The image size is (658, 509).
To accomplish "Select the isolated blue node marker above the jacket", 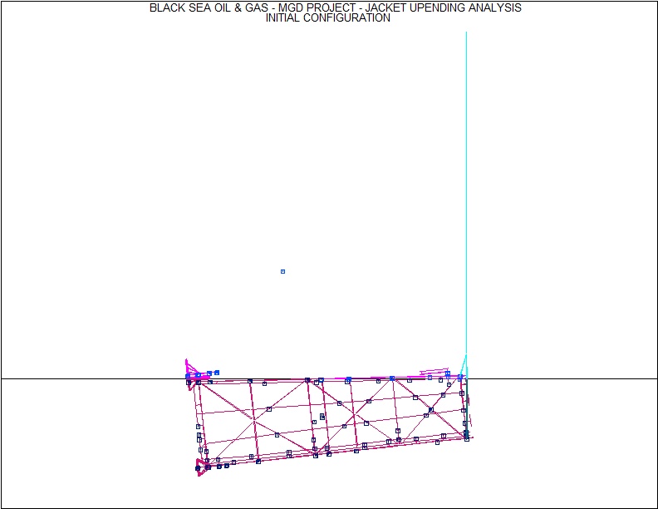I will [282, 271].
